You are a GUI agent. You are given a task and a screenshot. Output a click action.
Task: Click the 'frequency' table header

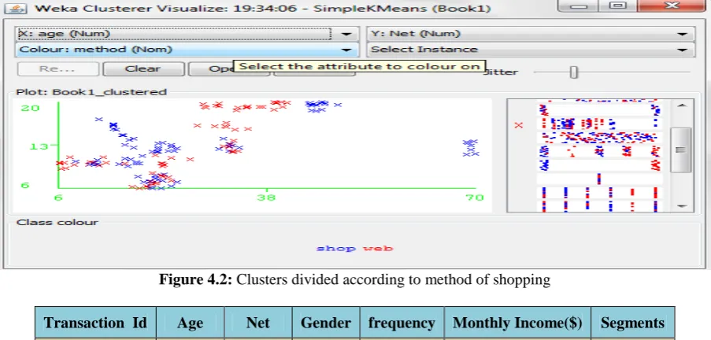(402, 323)
